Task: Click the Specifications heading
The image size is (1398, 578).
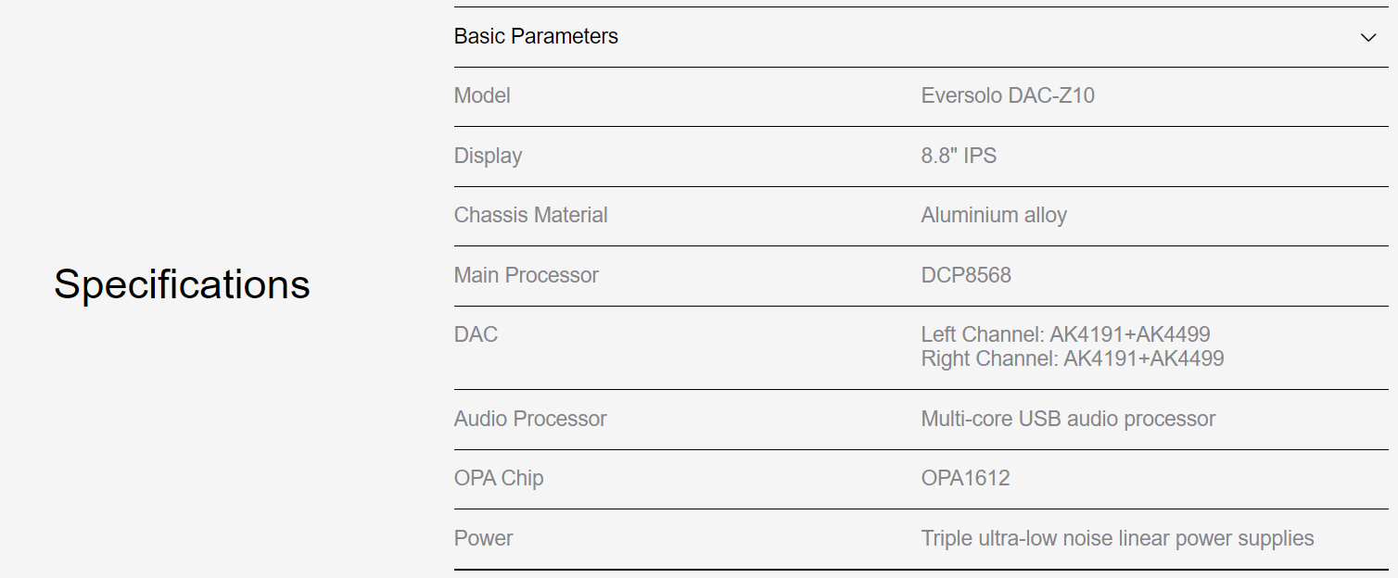Action: [x=182, y=283]
